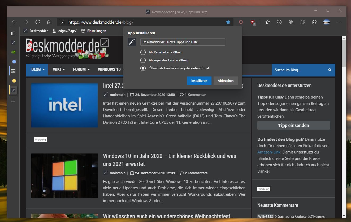The width and height of the screenshot is (351, 222).
Task: Click the 'Tipp einsenden' button
Action: 293,125
